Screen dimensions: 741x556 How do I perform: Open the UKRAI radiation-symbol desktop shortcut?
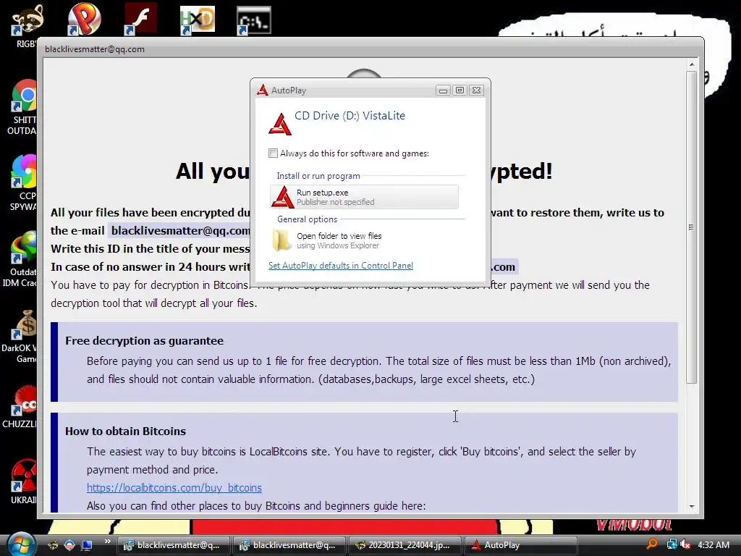tap(24, 481)
